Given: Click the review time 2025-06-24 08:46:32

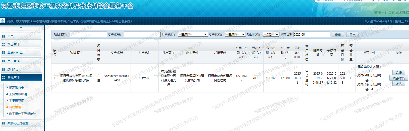Looking at the screenshot, I should [331, 78].
